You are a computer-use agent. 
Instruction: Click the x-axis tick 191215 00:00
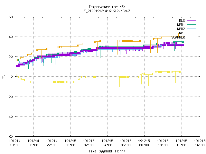pyautogui.click(x=70, y=143)
